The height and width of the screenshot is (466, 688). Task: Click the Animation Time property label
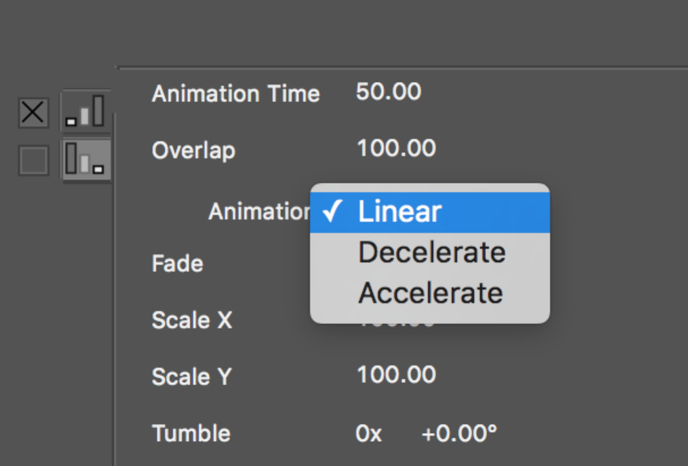pos(236,94)
